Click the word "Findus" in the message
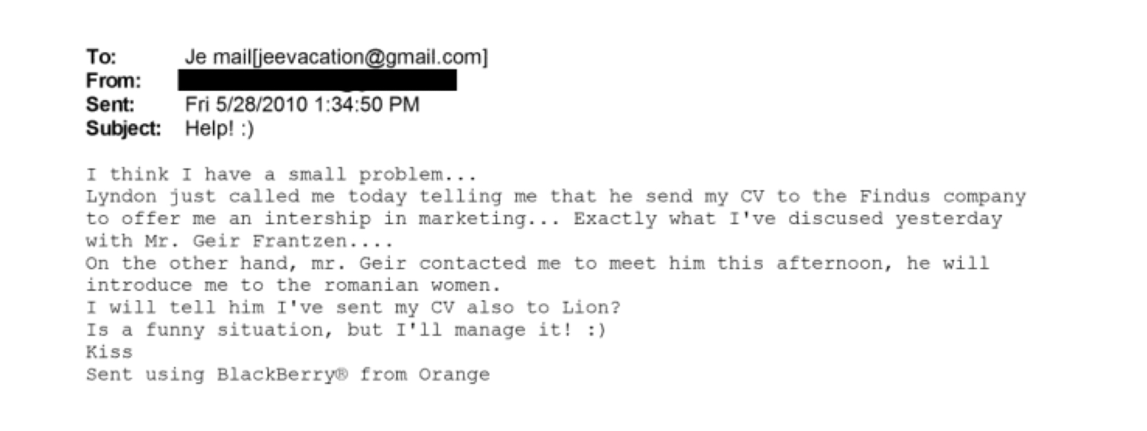The width and height of the screenshot is (1147, 431). click(x=894, y=197)
